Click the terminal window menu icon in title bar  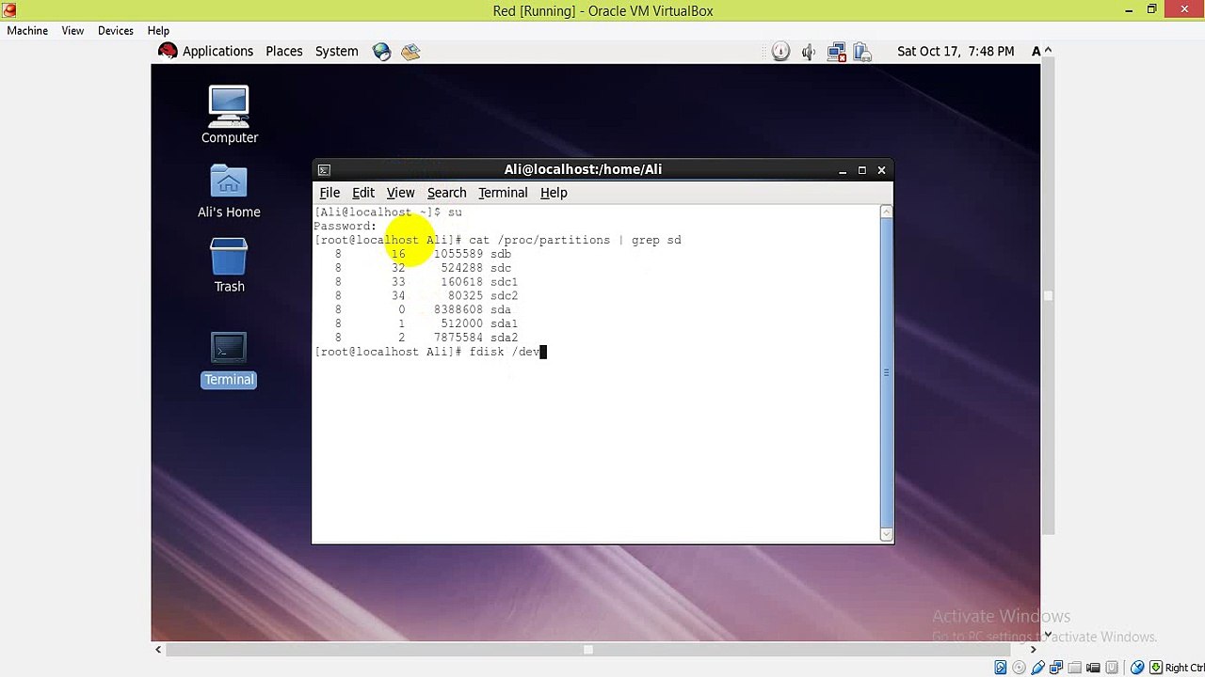tap(324, 170)
